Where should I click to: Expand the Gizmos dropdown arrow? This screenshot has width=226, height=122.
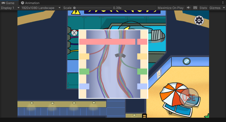pyautogui.click(x=224, y=8)
